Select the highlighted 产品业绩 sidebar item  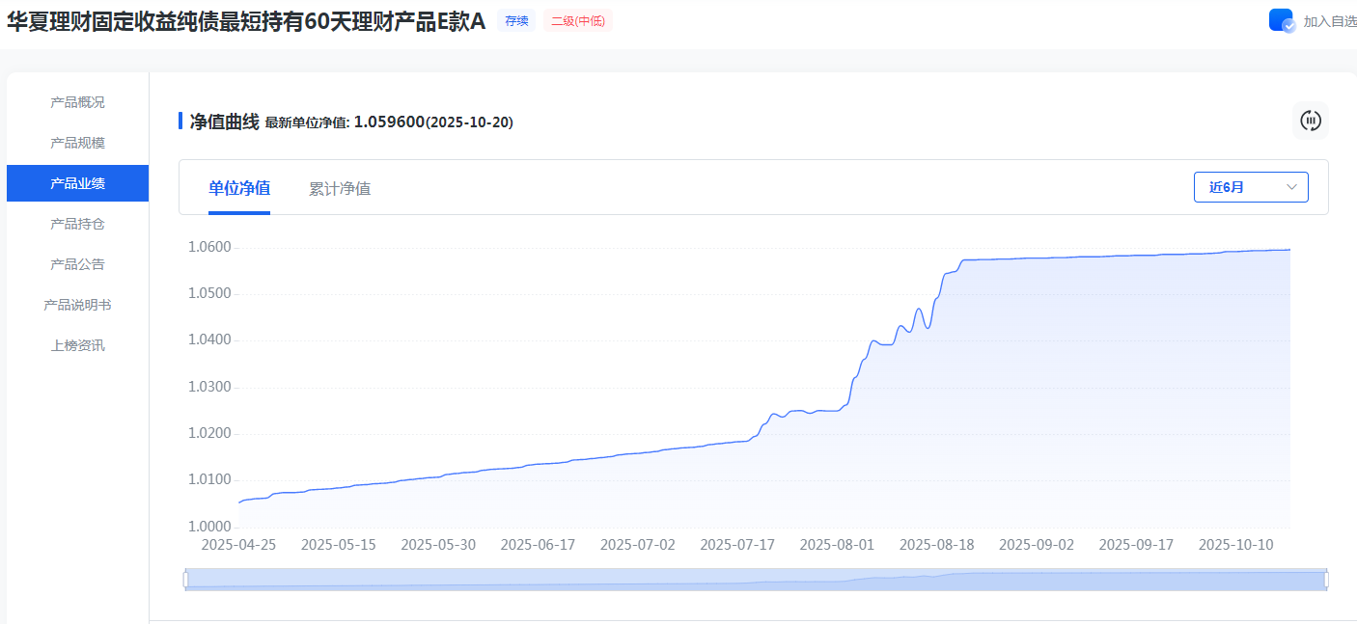[x=77, y=183]
